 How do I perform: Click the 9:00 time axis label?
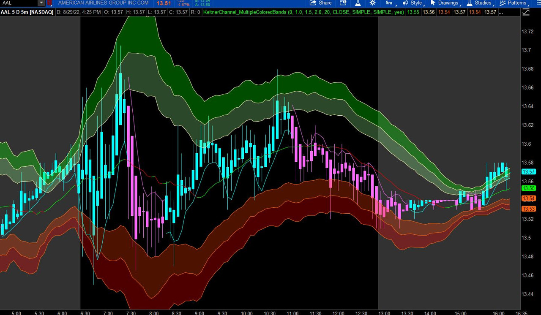tap(199, 313)
